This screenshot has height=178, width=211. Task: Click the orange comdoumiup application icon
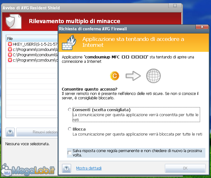(x=115, y=76)
